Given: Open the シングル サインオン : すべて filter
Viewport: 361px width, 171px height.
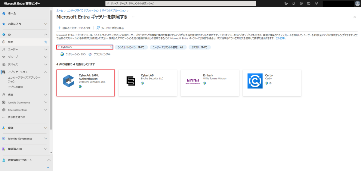Looking at the screenshot, I should click(x=131, y=47).
